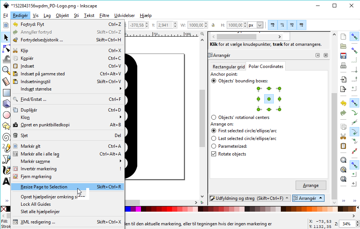Viewport: 360px width, 229px height.
Task: Select the Pencil freehand tool
Action: 6,148
